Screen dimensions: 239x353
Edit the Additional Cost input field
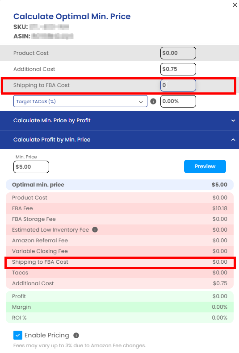[x=178, y=69]
